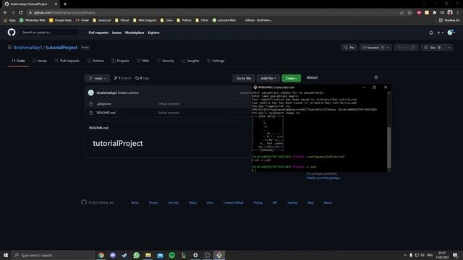Select the Pull requests repository tab
Viewport: 463px width, 260px height.
pyautogui.click(x=67, y=61)
